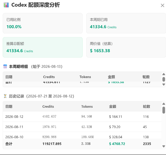Screen dimensions: 166x155
Task: Click the 45 rounds cell
Action: coord(145,127)
